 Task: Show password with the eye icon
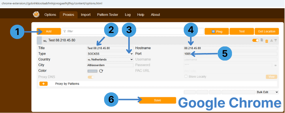[x=275, y=65]
